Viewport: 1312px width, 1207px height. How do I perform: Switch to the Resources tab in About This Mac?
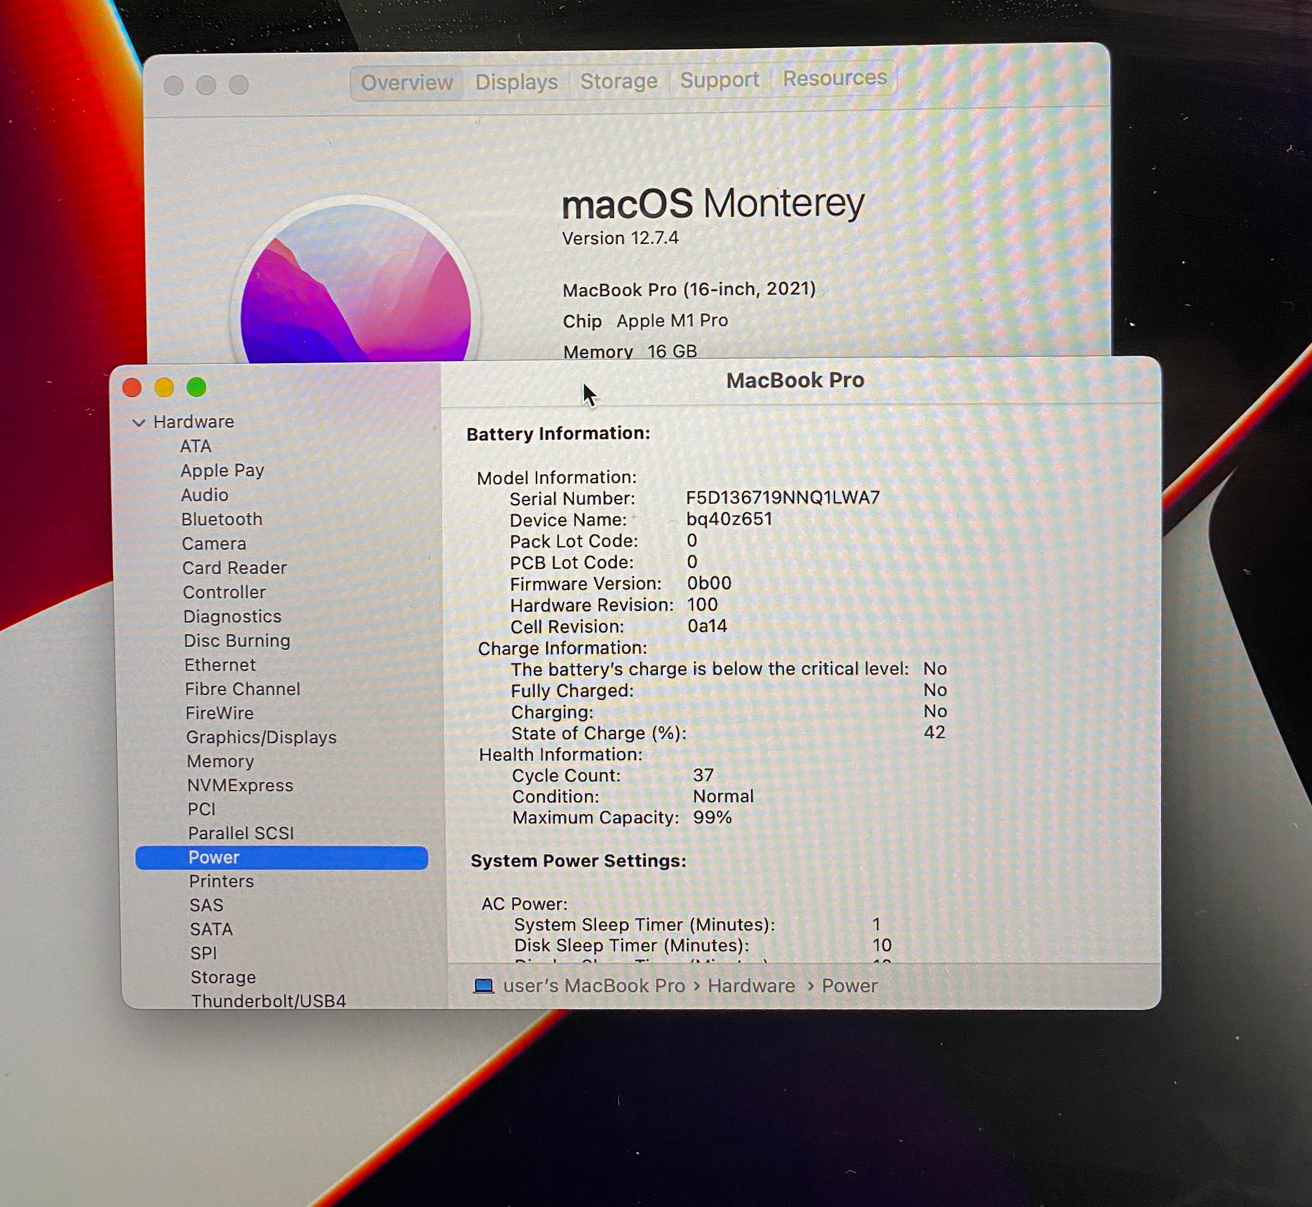point(835,78)
